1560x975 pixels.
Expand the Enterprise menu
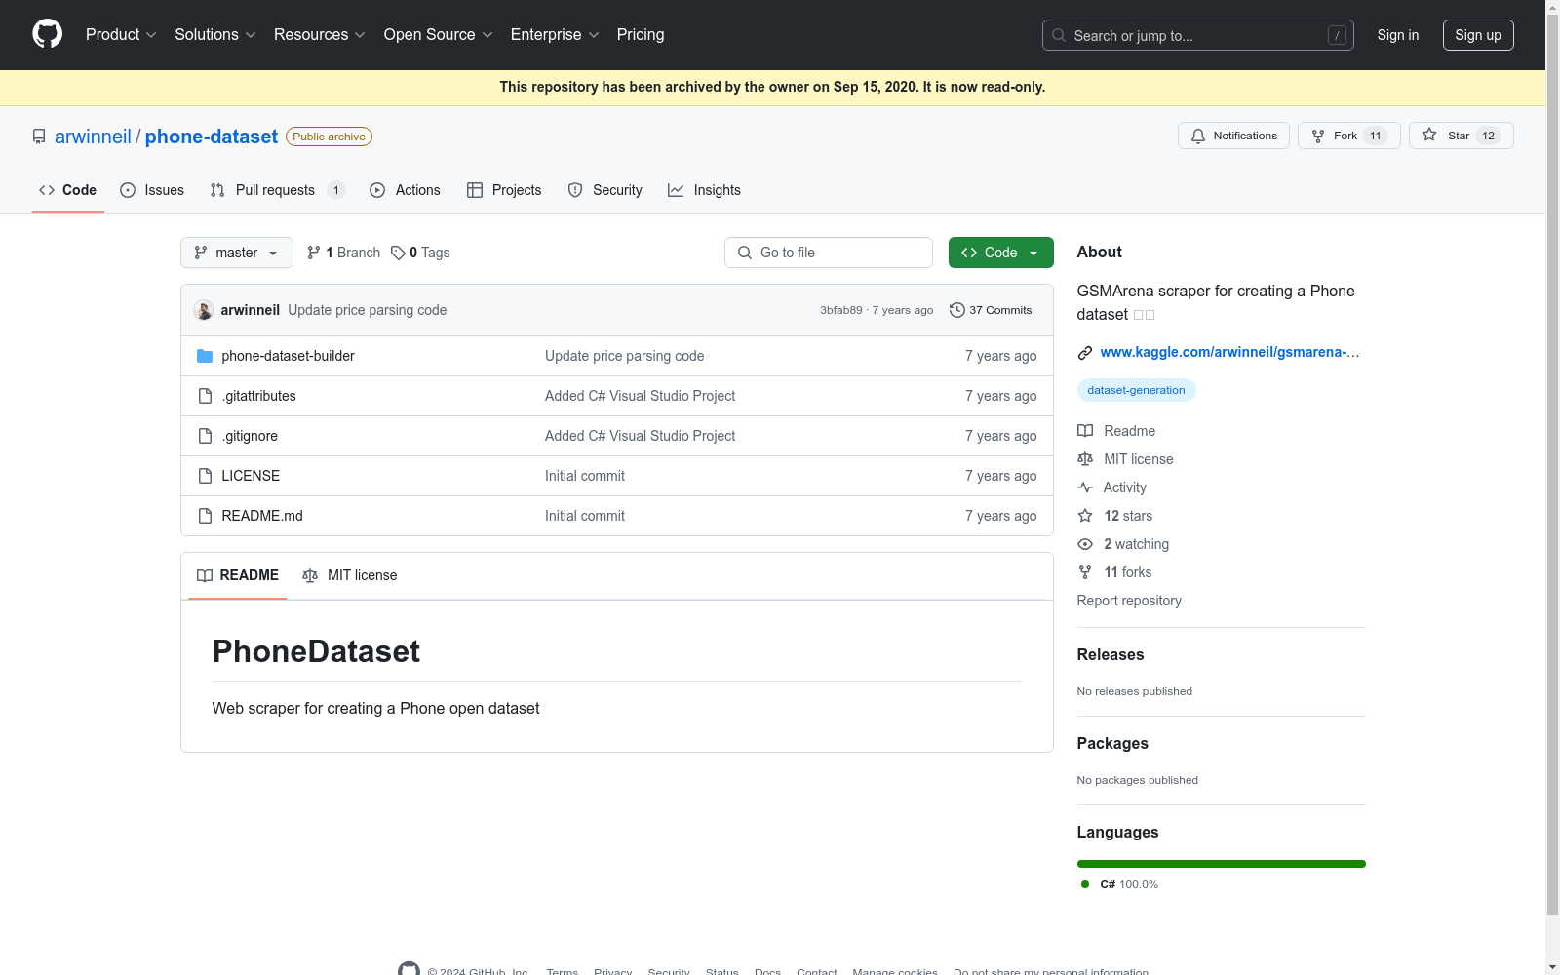click(555, 35)
